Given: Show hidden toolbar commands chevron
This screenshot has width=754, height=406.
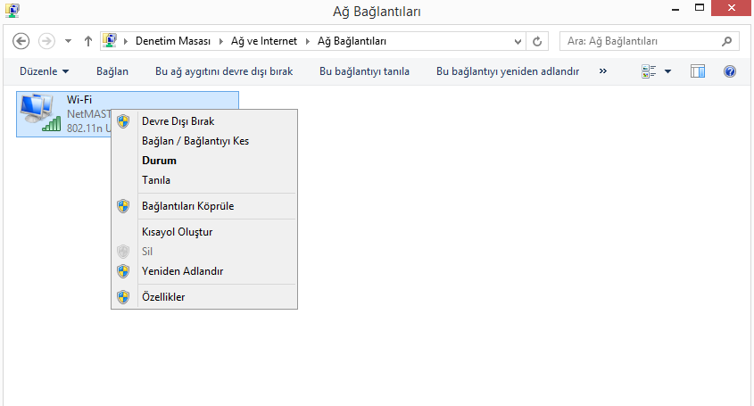Looking at the screenshot, I should coord(603,71).
